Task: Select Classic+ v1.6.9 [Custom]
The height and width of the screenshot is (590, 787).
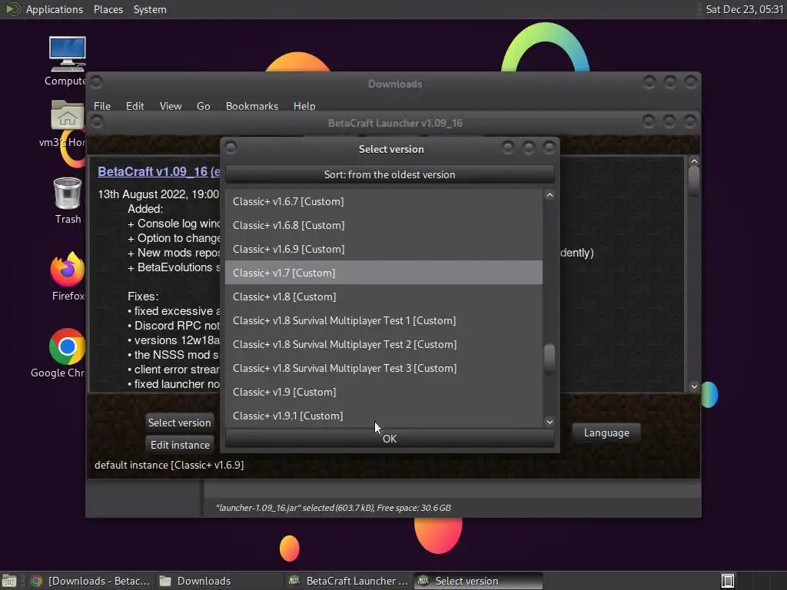Action: click(x=384, y=249)
